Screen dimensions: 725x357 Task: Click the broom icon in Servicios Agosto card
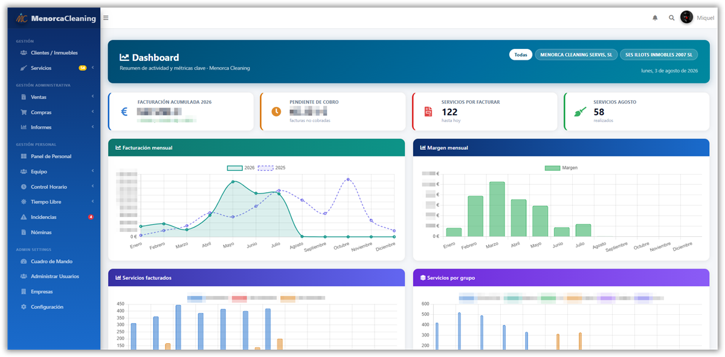[x=580, y=112]
